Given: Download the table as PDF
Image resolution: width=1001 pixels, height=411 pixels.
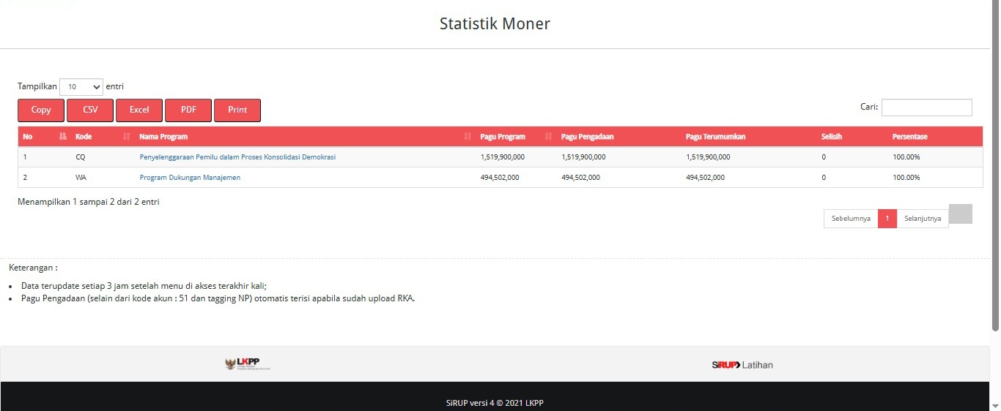Looking at the screenshot, I should [188, 110].
